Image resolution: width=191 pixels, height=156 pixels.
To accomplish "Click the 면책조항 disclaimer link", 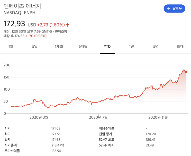I will pos(61,31).
